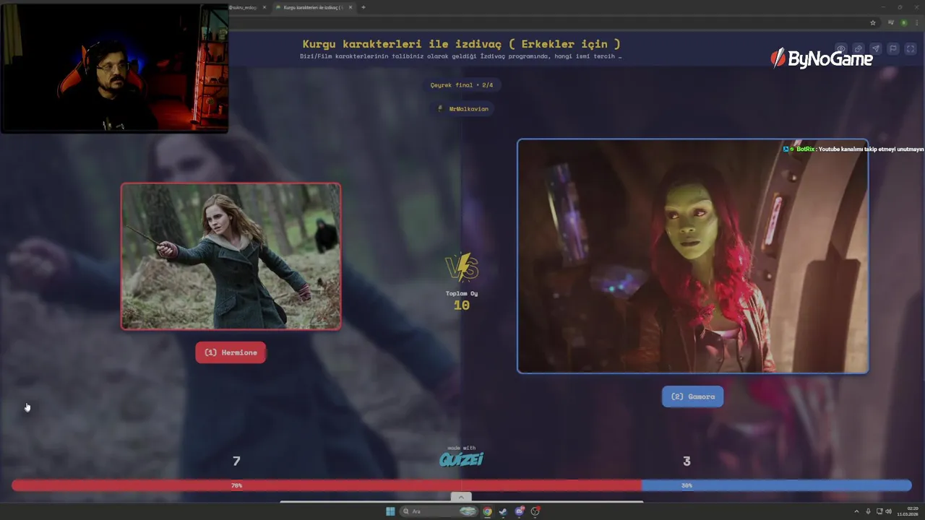Open Discord from the taskbar
This screenshot has height=520, width=925.
520,511
